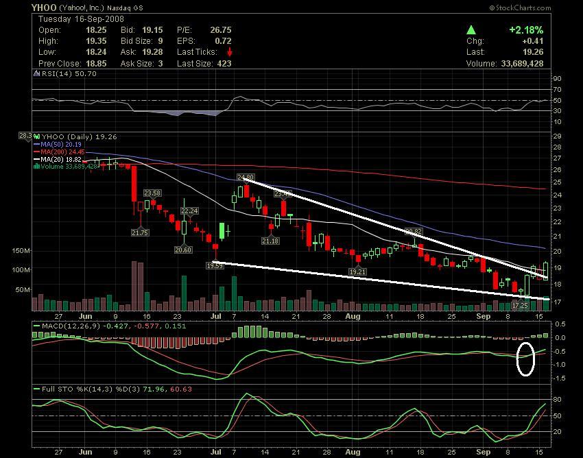Click the 19.59 low price label
This screenshot has height=458, width=583.
[215, 265]
